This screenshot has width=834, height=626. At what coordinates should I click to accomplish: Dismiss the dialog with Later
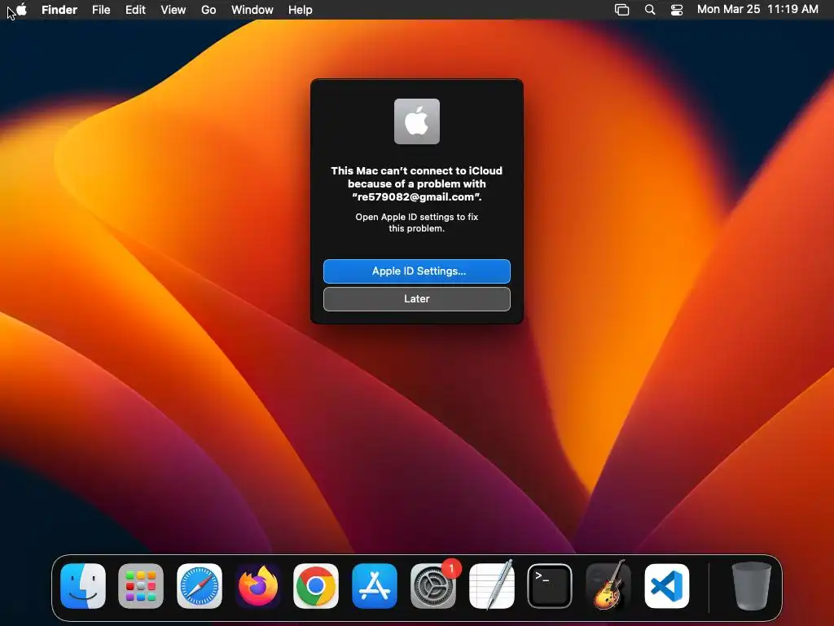[x=417, y=298]
